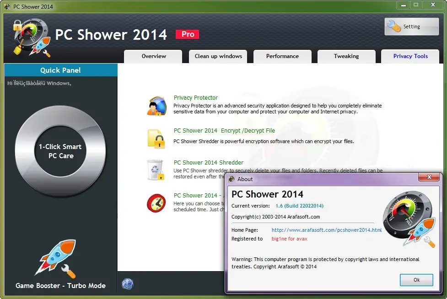Click the Encrypt/Decrypt File padlock document icon
Viewport: 447px width, 299px height.
point(156,139)
